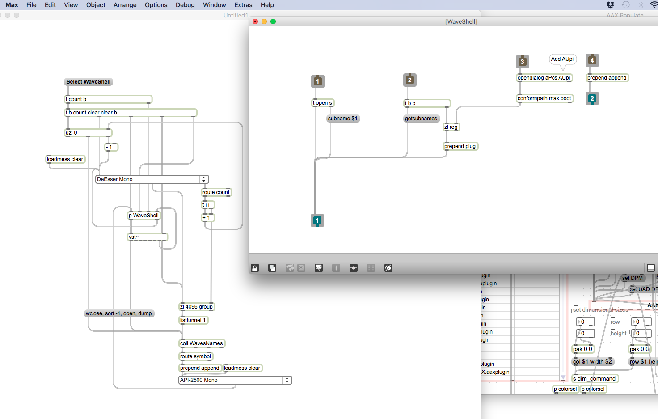Select the 'uzi 0' object
The width and height of the screenshot is (658, 419).
coord(88,133)
